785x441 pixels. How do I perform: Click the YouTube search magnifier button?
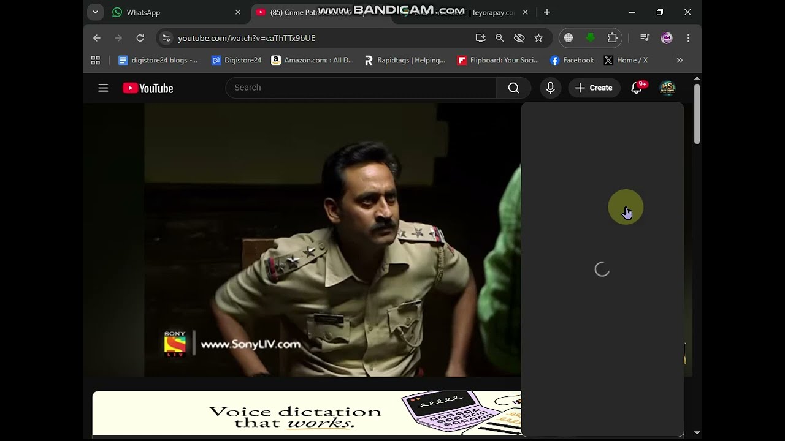tap(514, 88)
